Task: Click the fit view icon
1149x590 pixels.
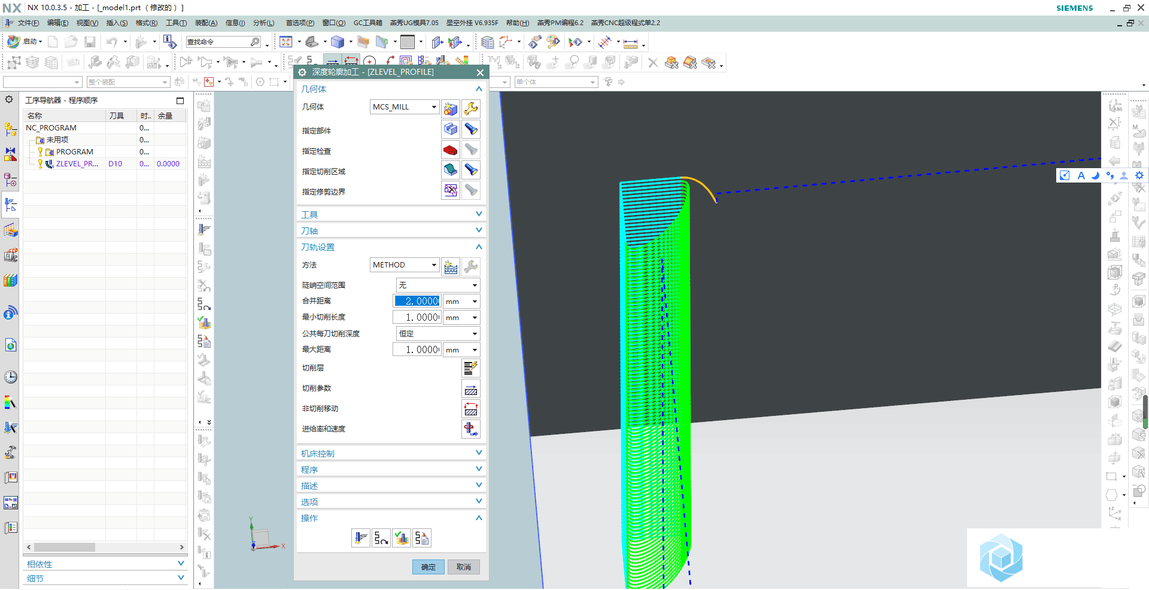Action: [x=286, y=42]
